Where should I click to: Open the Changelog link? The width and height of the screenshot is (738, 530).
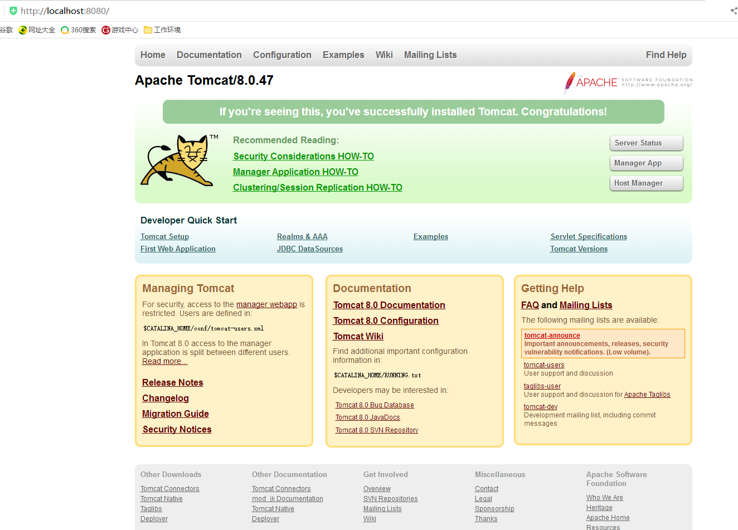(x=166, y=398)
